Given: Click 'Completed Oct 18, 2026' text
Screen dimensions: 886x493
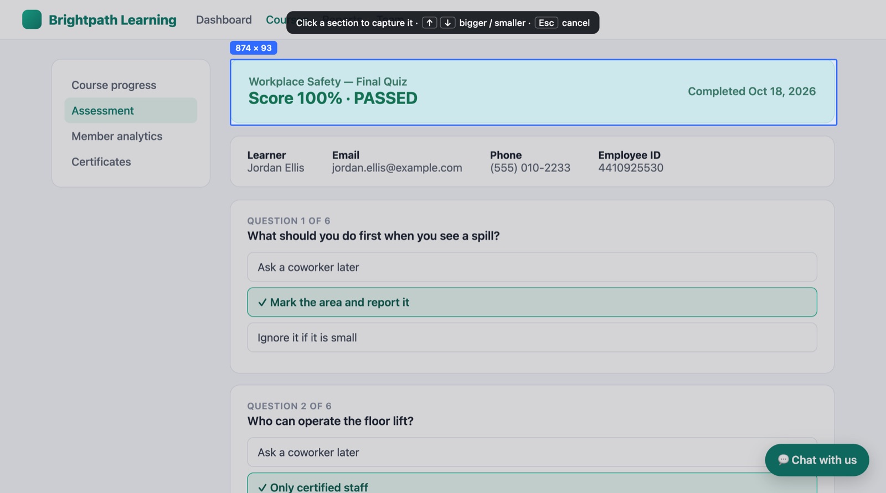Looking at the screenshot, I should pos(751,91).
